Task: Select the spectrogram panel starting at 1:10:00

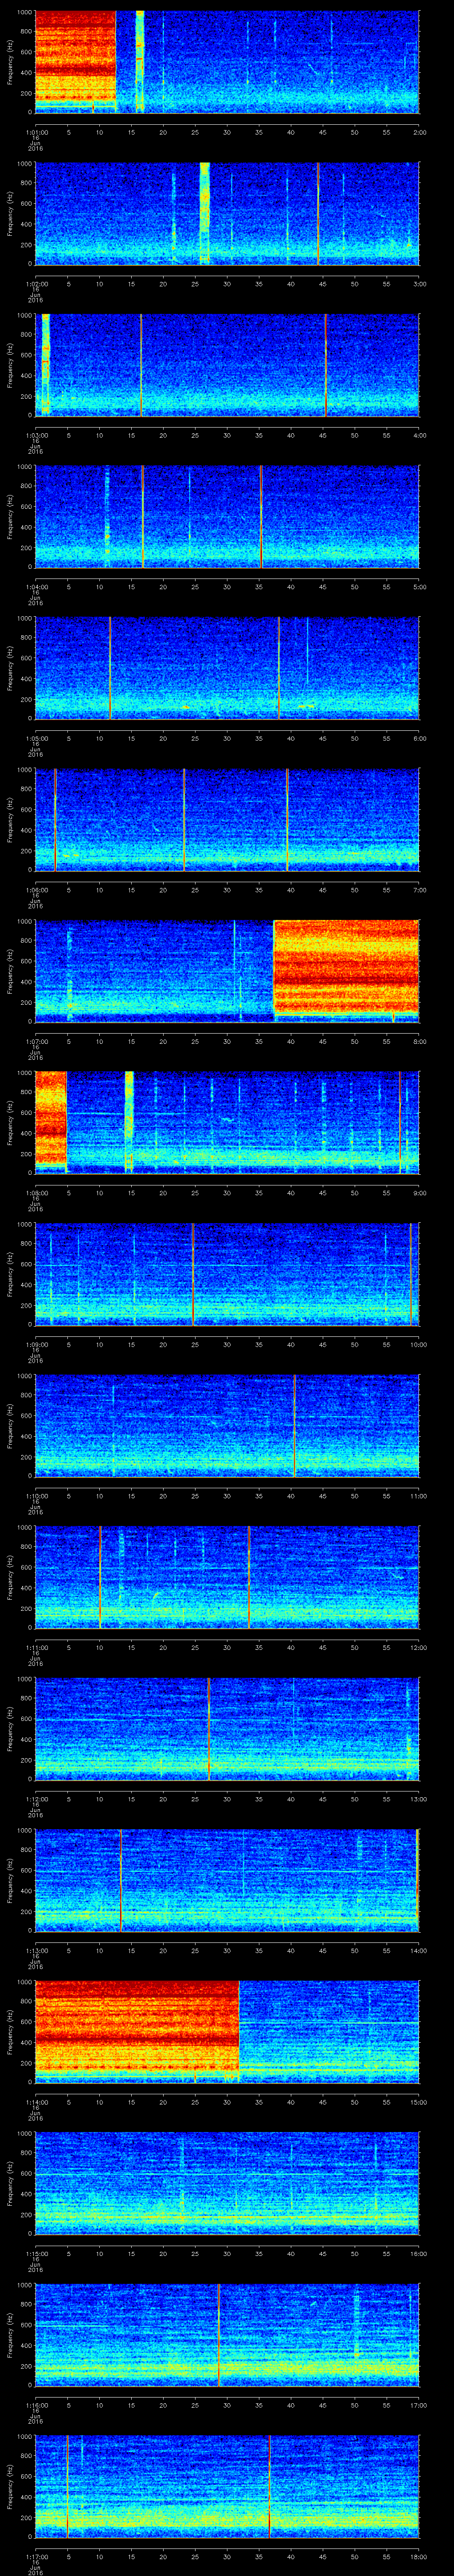Action: pyautogui.click(x=227, y=1425)
